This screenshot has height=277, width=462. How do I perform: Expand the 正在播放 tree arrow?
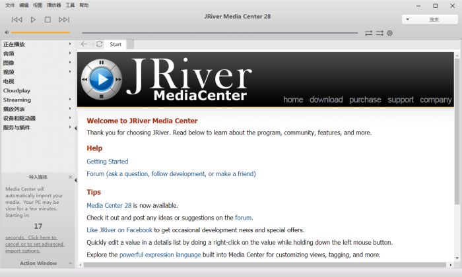pos(70,44)
